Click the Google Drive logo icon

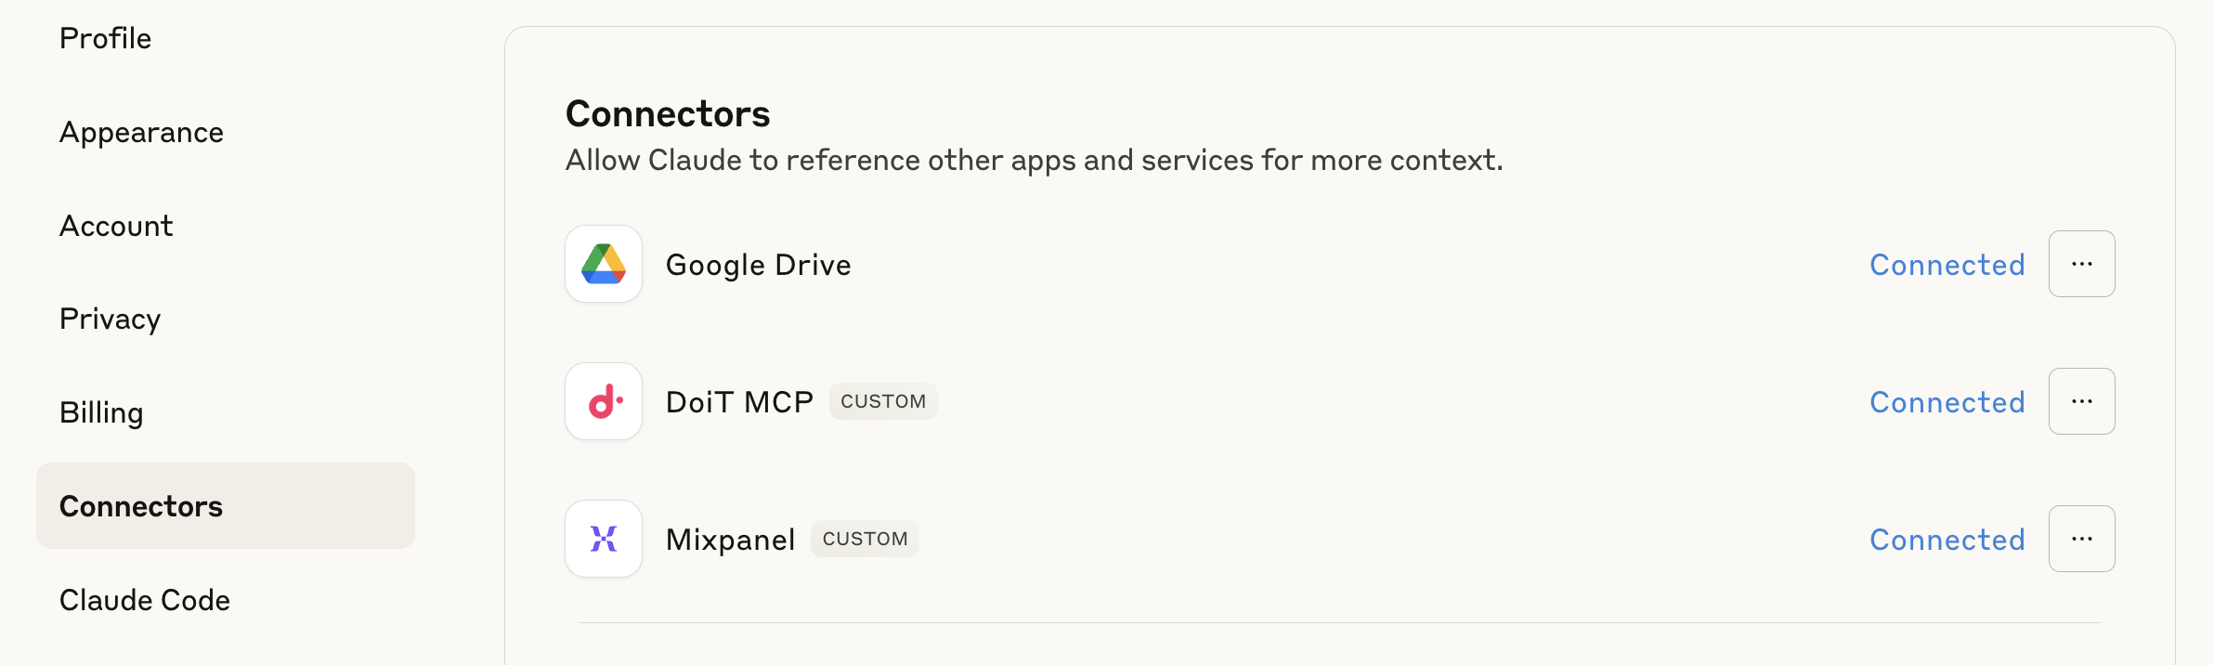point(604,265)
